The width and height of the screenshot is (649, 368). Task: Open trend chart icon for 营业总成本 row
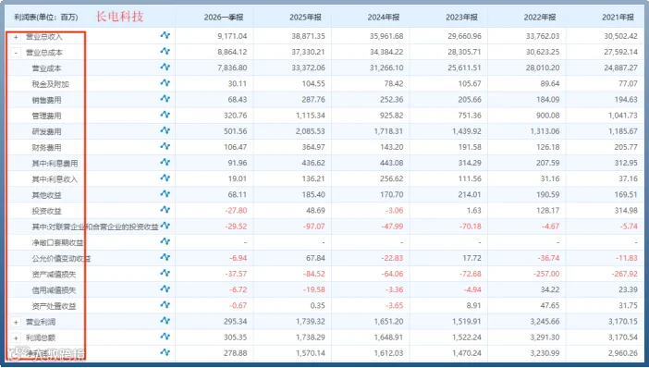(165, 51)
